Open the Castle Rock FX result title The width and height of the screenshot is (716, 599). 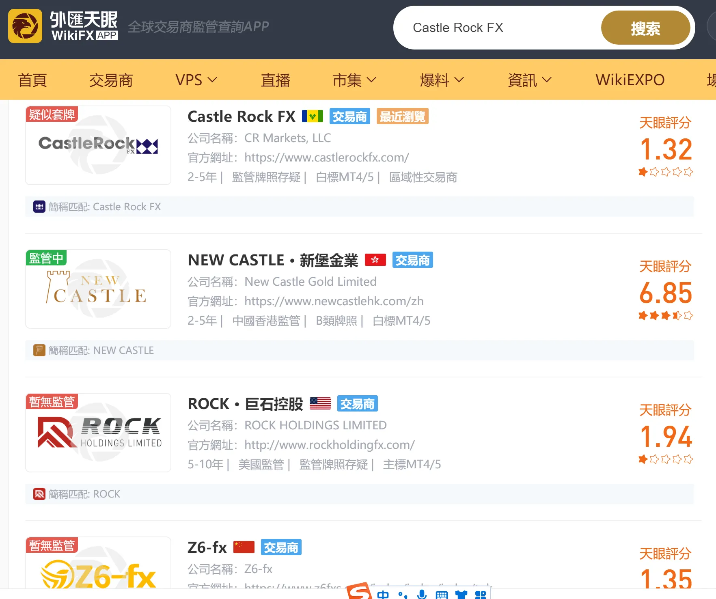(242, 116)
